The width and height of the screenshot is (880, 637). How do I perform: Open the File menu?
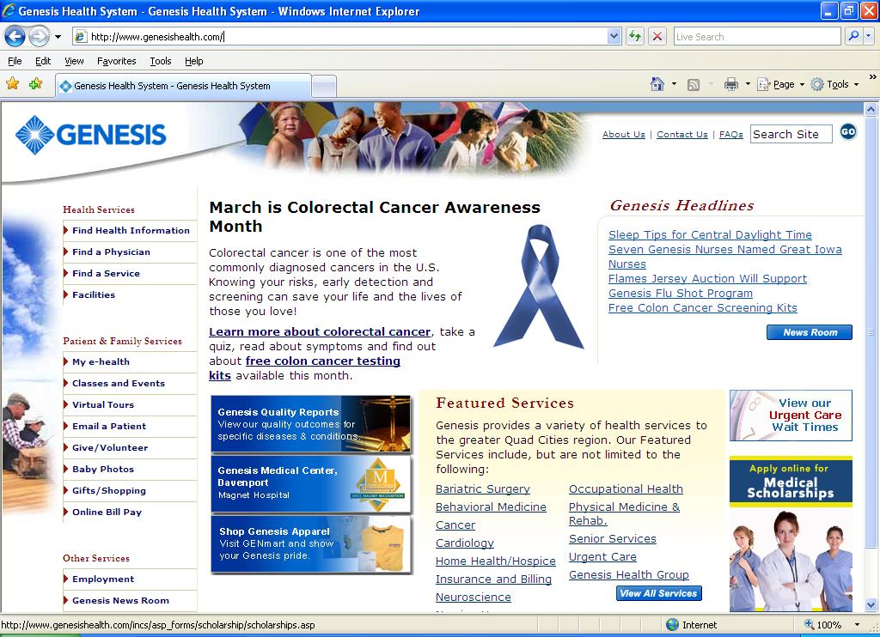click(15, 61)
